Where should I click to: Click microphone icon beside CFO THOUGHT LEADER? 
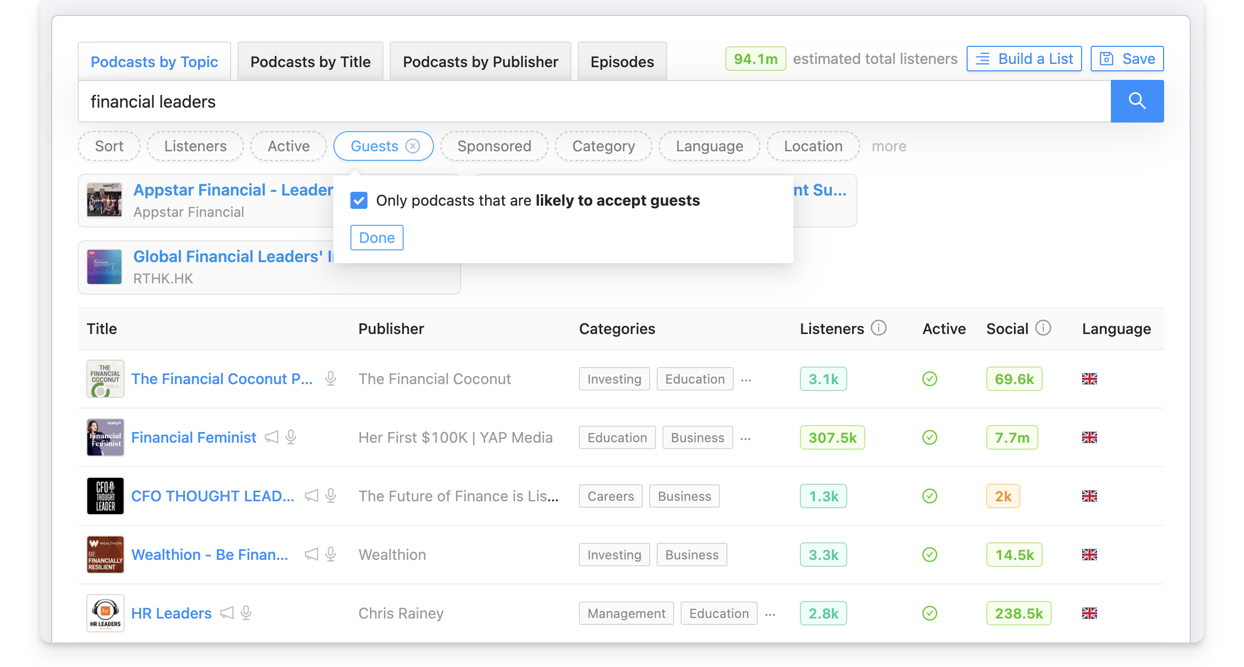pyautogui.click(x=331, y=496)
